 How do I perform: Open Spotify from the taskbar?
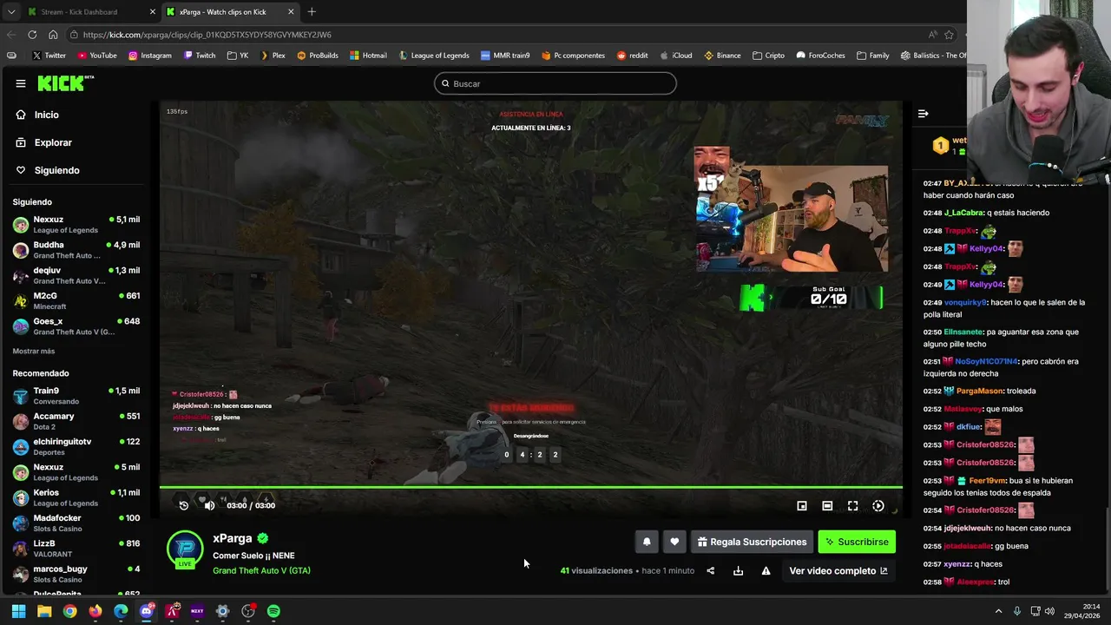pyautogui.click(x=273, y=611)
